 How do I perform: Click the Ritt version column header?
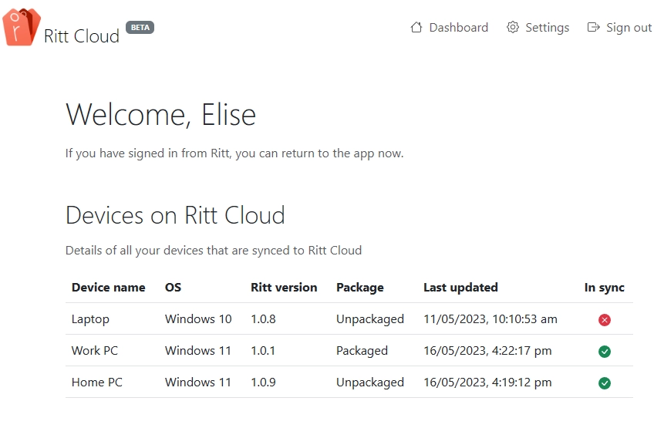(x=284, y=288)
